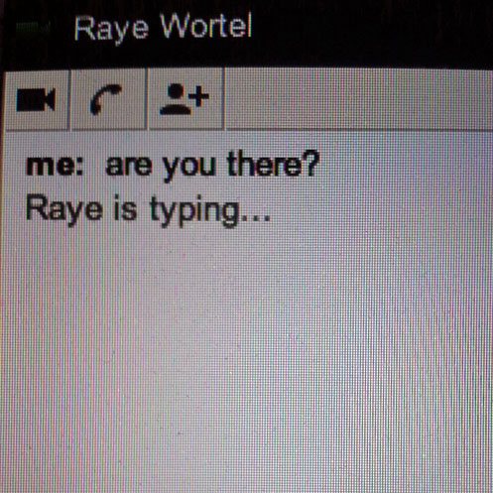The image size is (493, 493).
Task: Click the question mark ending the message
Action: click(311, 163)
